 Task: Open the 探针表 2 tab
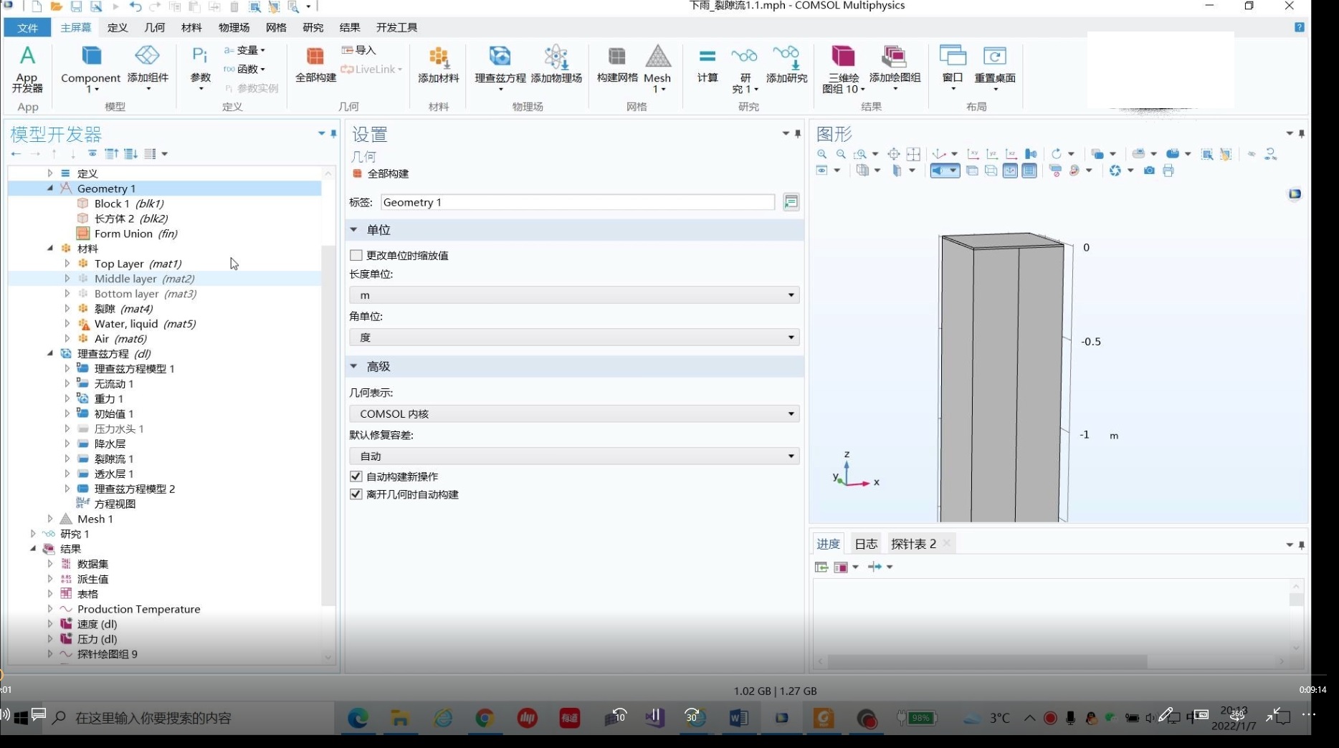912,543
